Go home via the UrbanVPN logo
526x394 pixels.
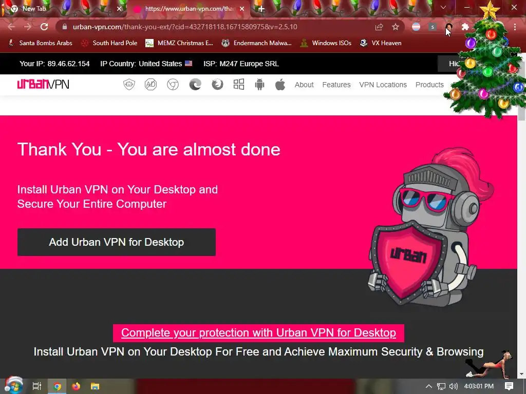pos(43,84)
